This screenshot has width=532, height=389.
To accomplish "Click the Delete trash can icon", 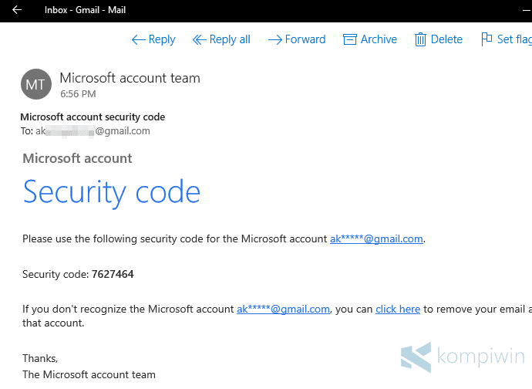I will [x=420, y=39].
